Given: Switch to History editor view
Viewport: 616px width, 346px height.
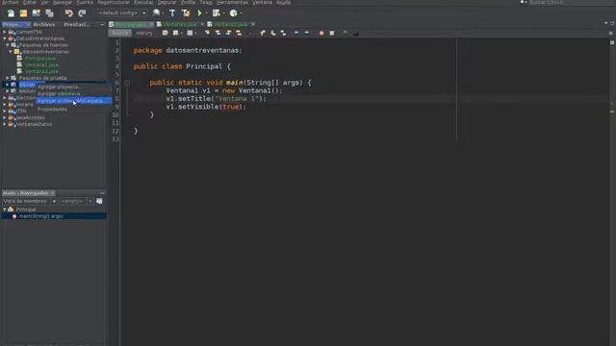Looking at the screenshot, I should click(143, 34).
